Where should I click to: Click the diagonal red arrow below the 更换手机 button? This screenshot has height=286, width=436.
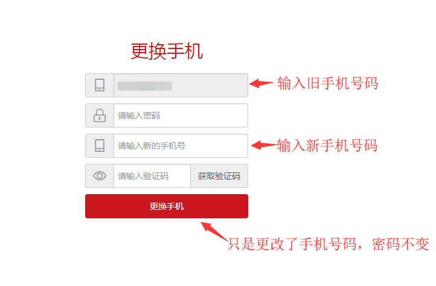tap(214, 232)
